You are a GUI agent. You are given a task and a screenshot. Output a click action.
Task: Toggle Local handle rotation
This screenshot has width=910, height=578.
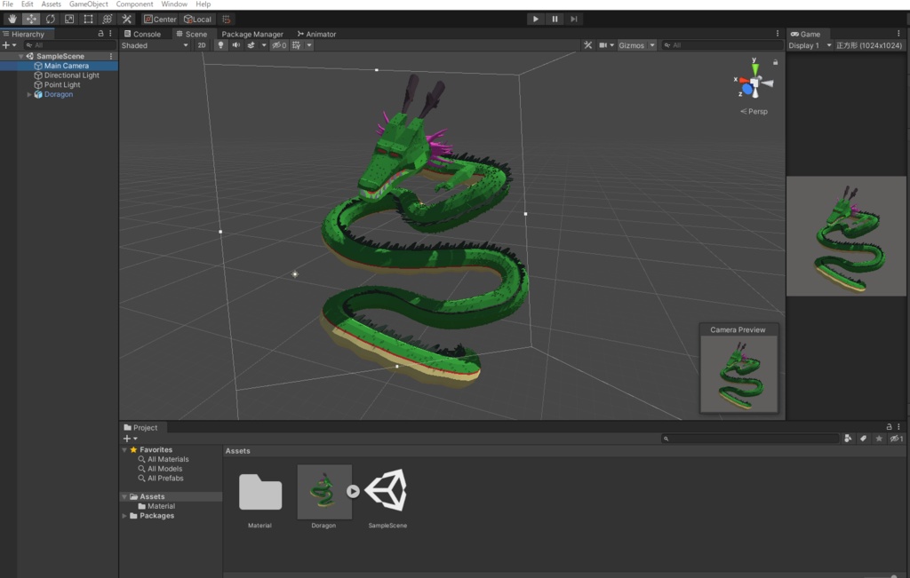198,20
